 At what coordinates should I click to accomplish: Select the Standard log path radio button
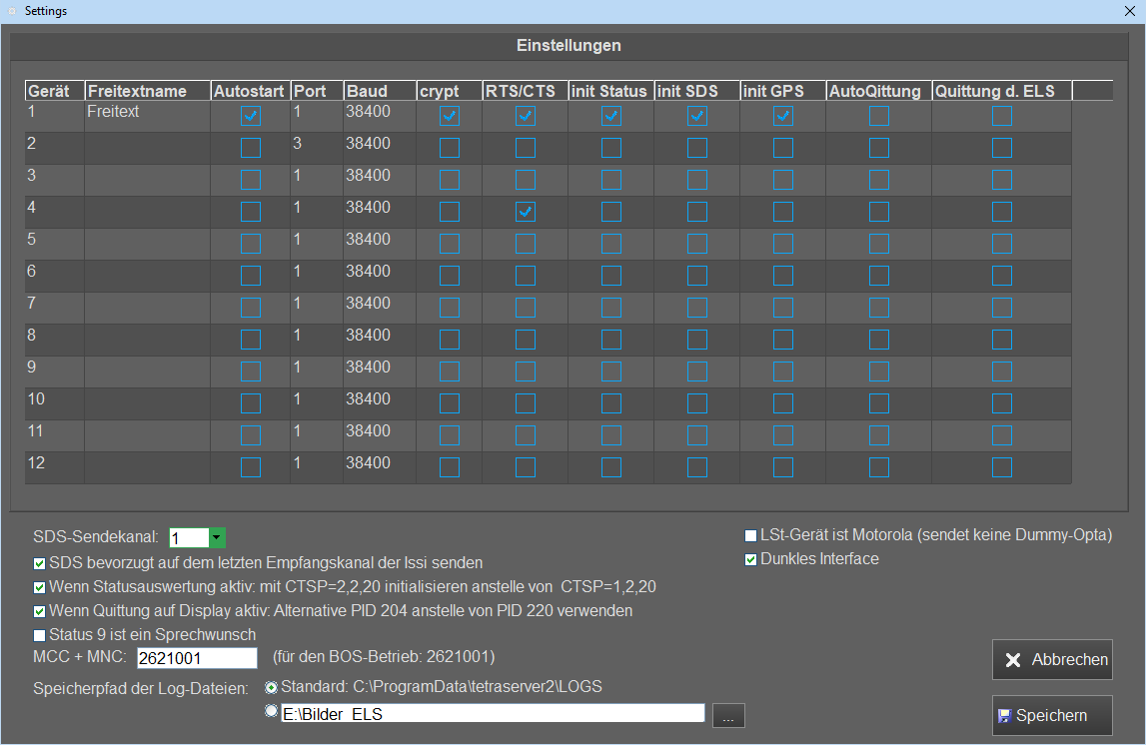point(271,687)
